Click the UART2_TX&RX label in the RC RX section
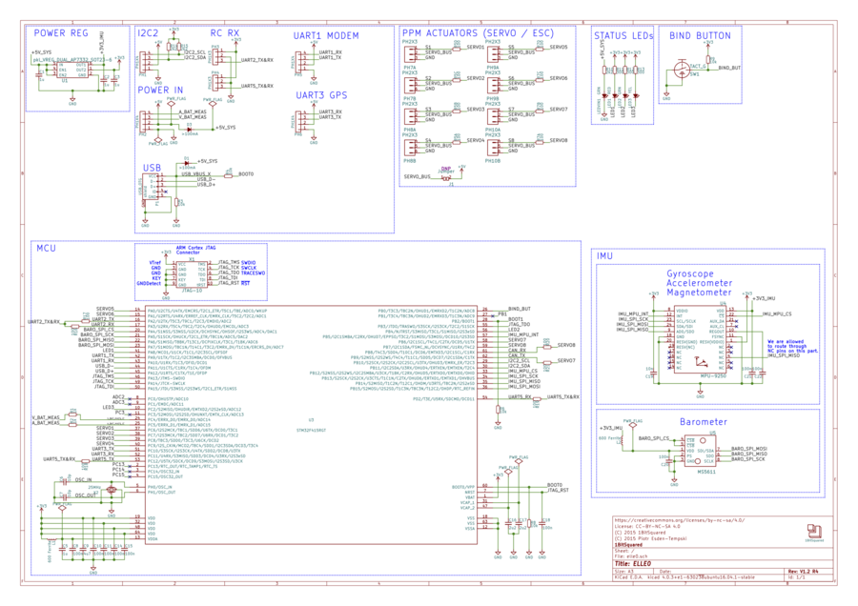This screenshot has height=606, width=858. (x=257, y=60)
